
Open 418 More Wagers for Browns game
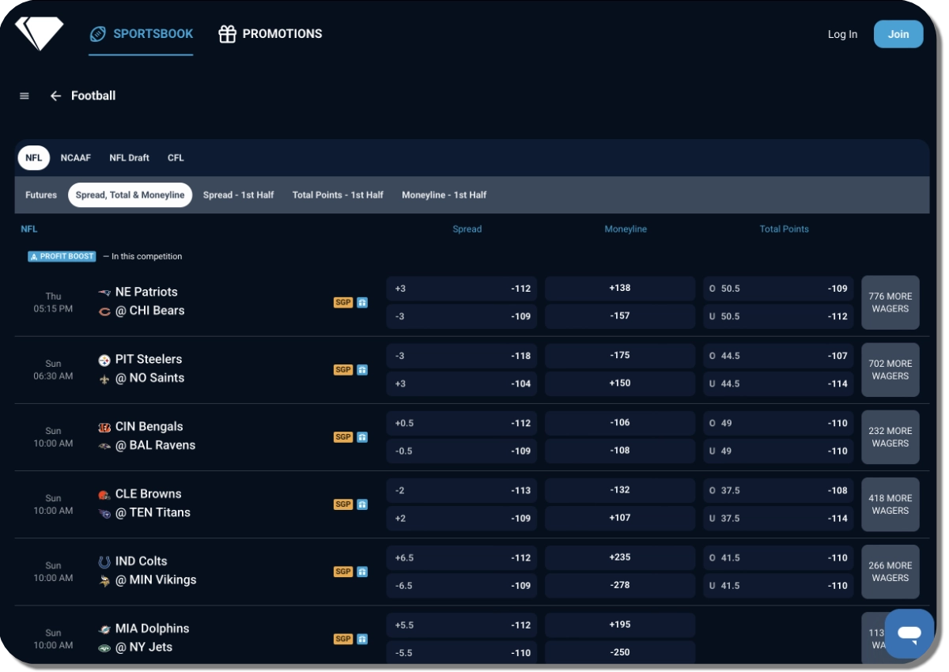pos(890,504)
